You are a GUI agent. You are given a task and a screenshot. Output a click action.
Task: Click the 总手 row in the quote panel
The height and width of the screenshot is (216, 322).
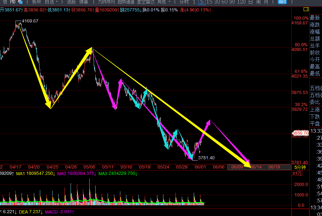(x=315, y=46)
